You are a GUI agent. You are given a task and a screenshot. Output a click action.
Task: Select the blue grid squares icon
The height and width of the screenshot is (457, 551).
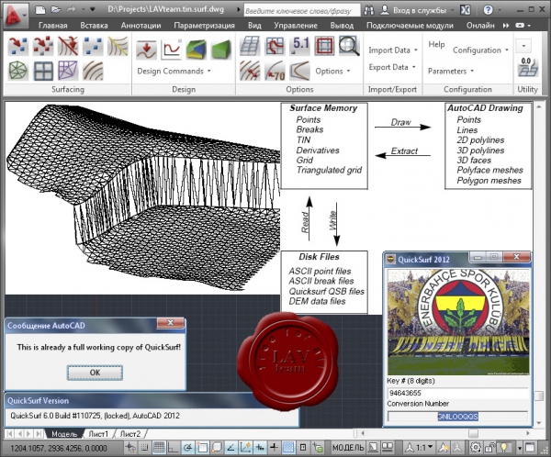point(43,71)
